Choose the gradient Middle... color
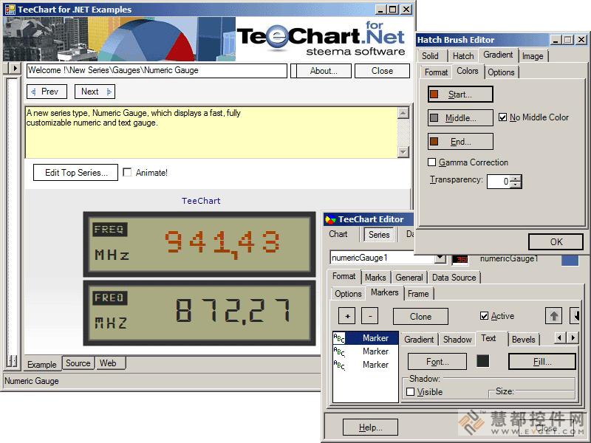 point(460,118)
